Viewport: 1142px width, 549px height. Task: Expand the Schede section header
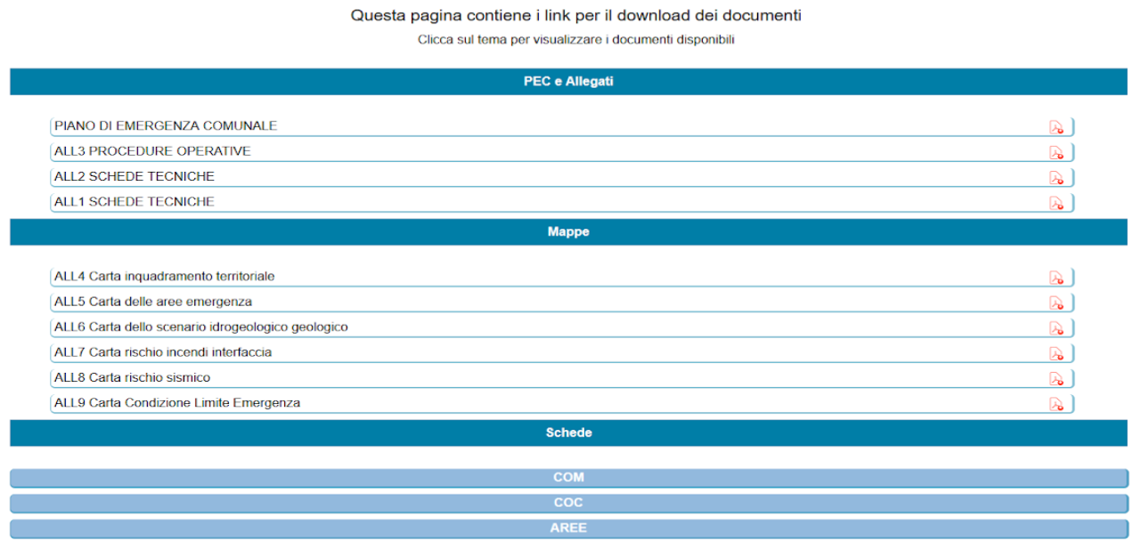tap(568, 433)
